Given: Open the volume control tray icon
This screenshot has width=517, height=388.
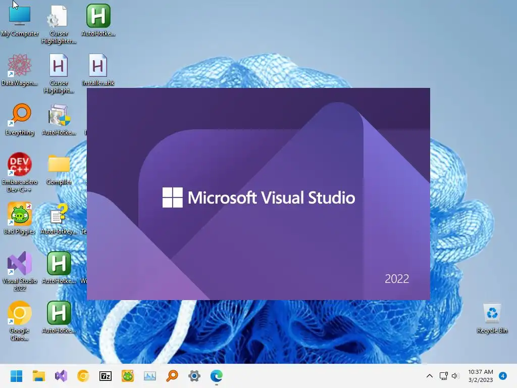Looking at the screenshot, I should point(455,376).
